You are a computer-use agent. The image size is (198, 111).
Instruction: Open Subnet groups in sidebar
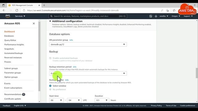(11, 68)
